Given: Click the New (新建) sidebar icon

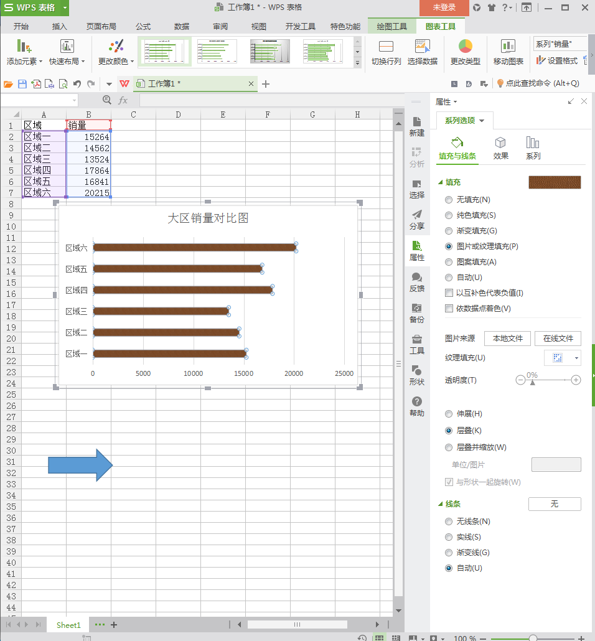Looking at the screenshot, I should pyautogui.click(x=417, y=127).
